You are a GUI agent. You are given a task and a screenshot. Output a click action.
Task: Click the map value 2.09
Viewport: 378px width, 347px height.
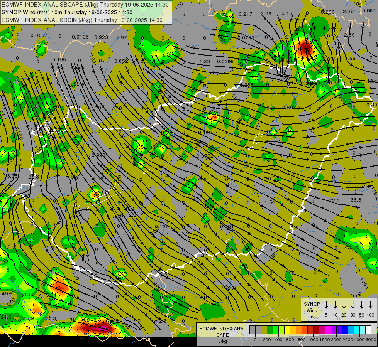coord(266,14)
